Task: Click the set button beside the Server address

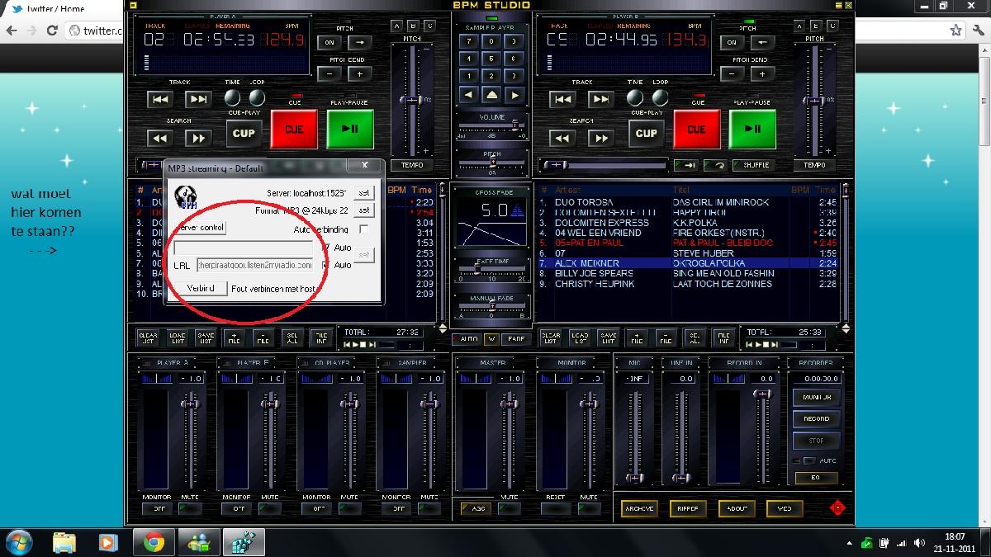Action: (363, 191)
